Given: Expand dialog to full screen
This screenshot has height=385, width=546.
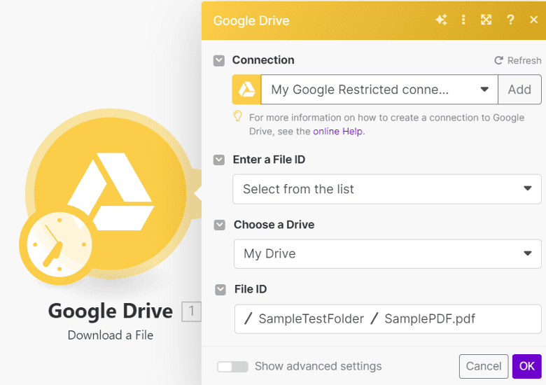Looking at the screenshot, I should (x=486, y=20).
